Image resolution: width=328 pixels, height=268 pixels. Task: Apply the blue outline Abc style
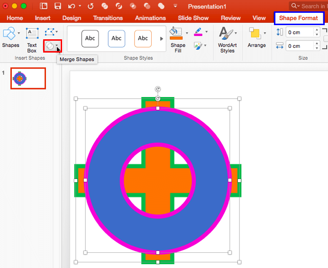point(117,38)
